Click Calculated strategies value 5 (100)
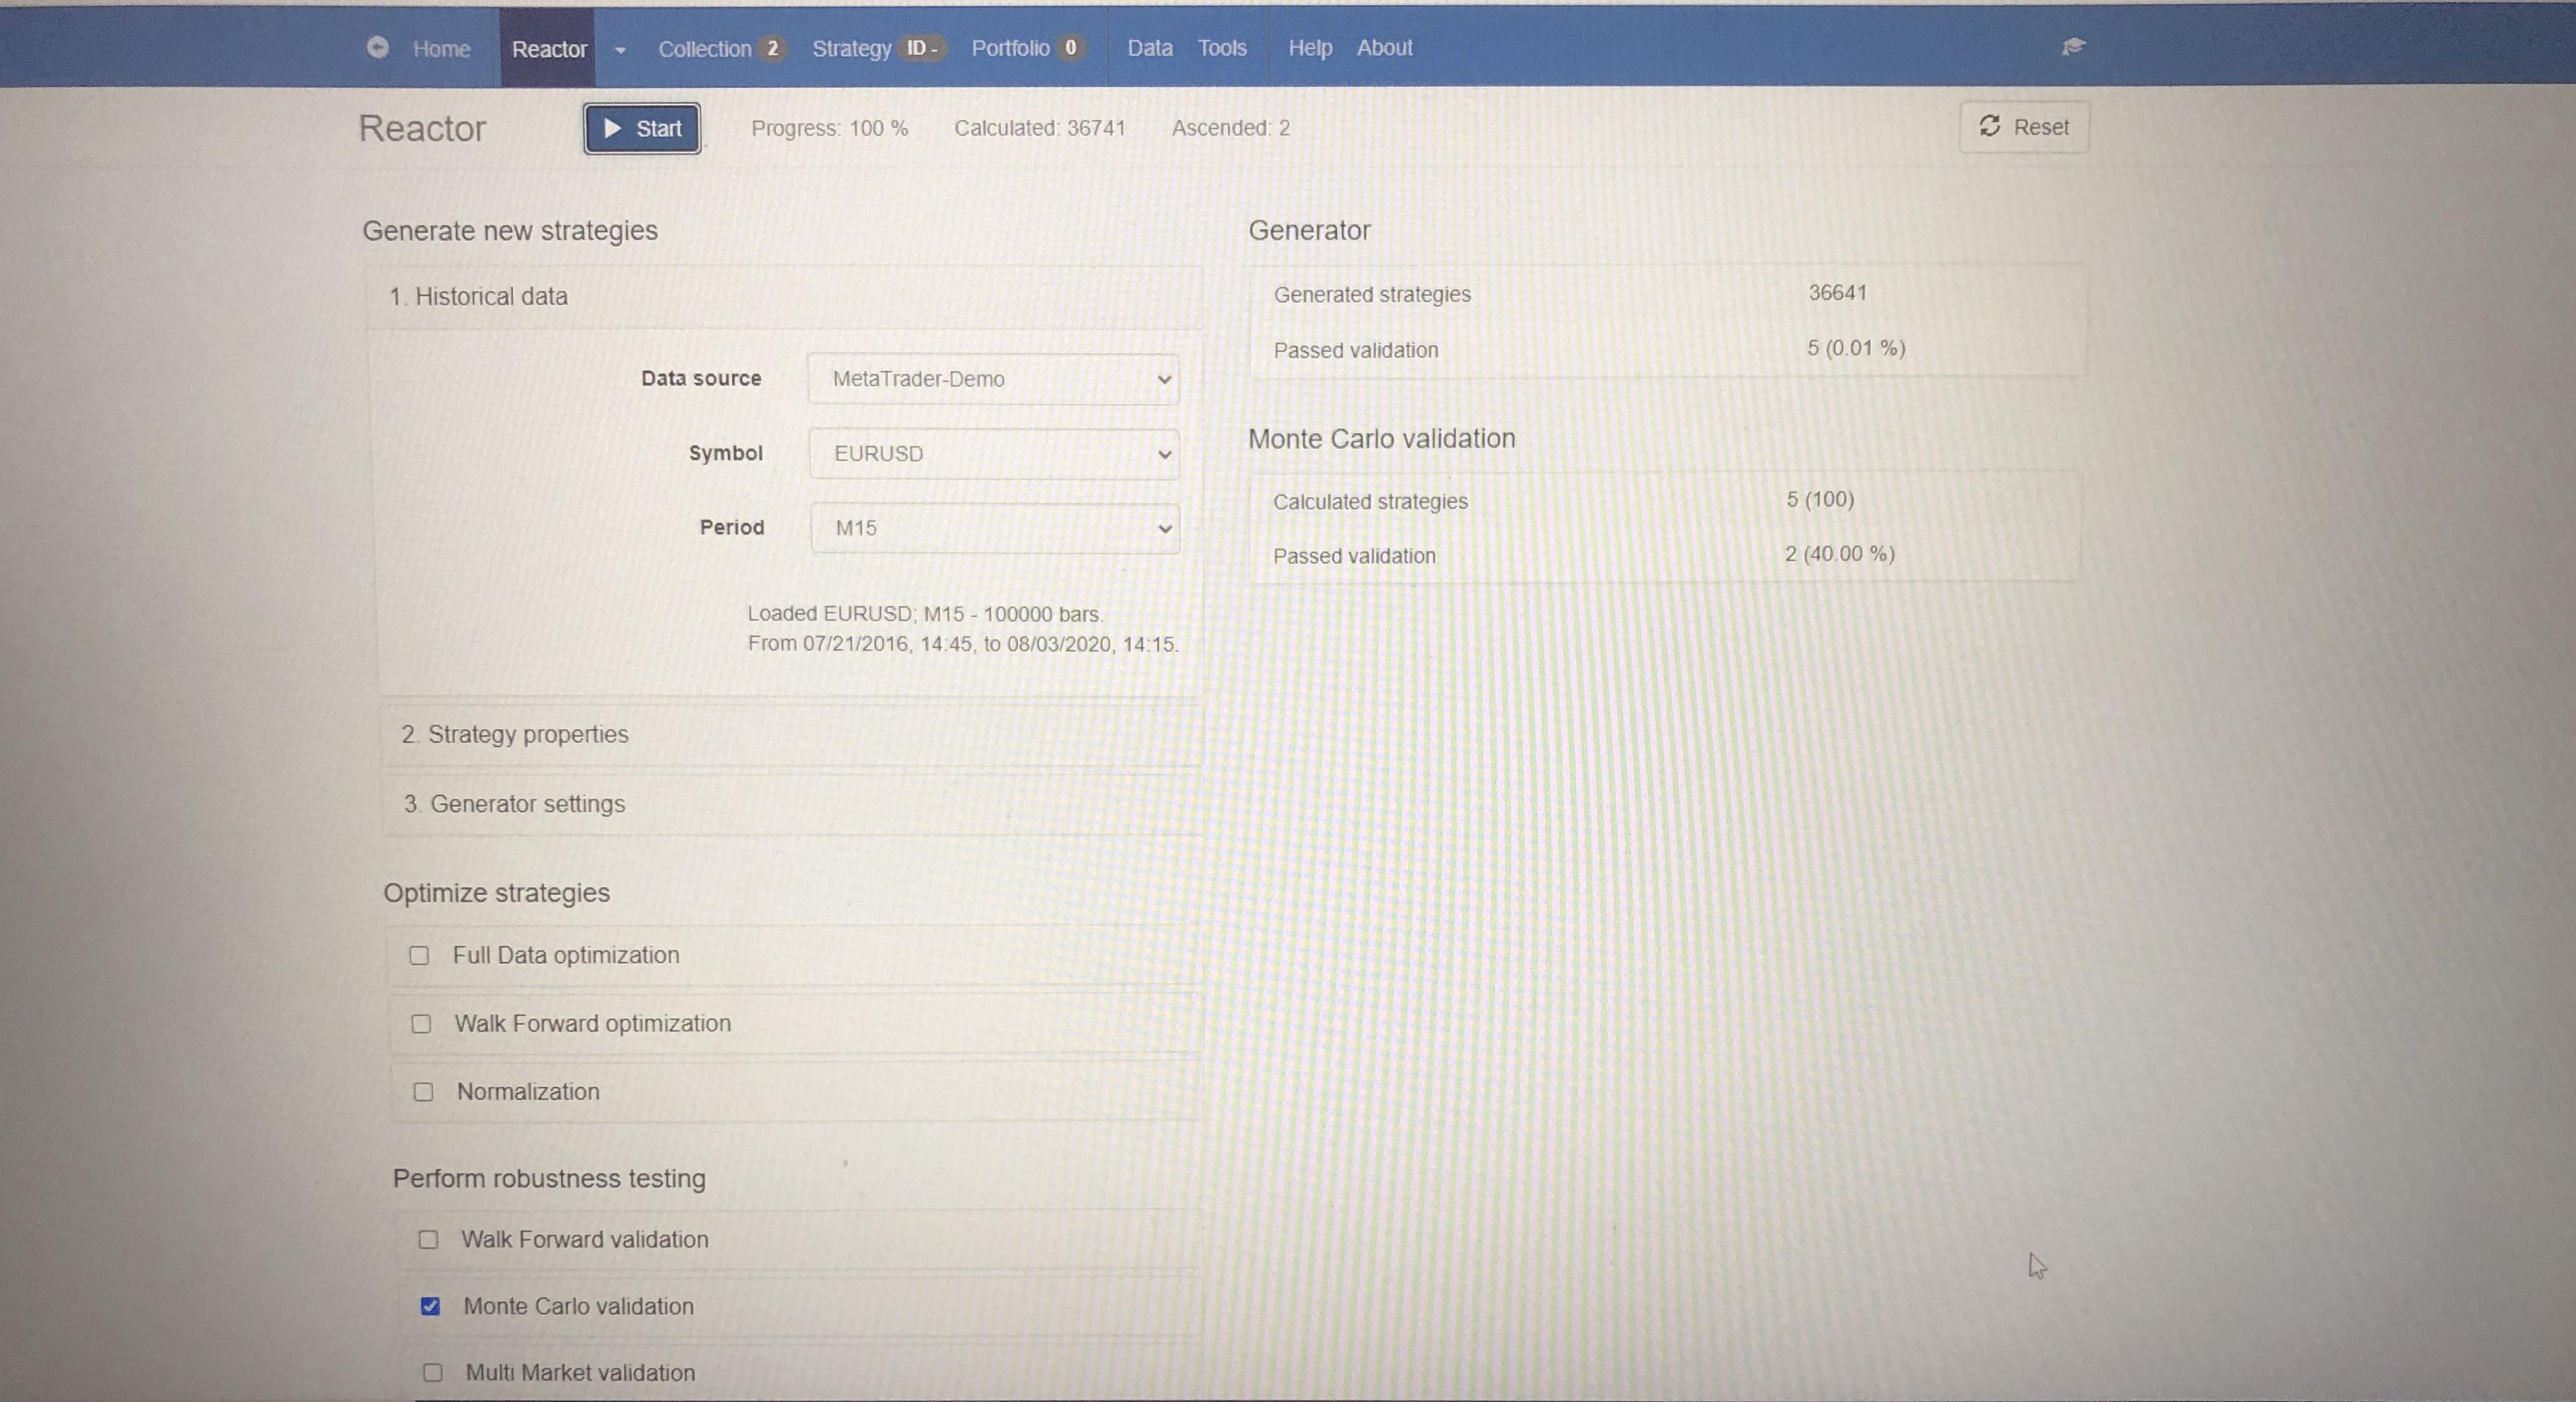Screen dimensions: 2576x1402 1820,499
